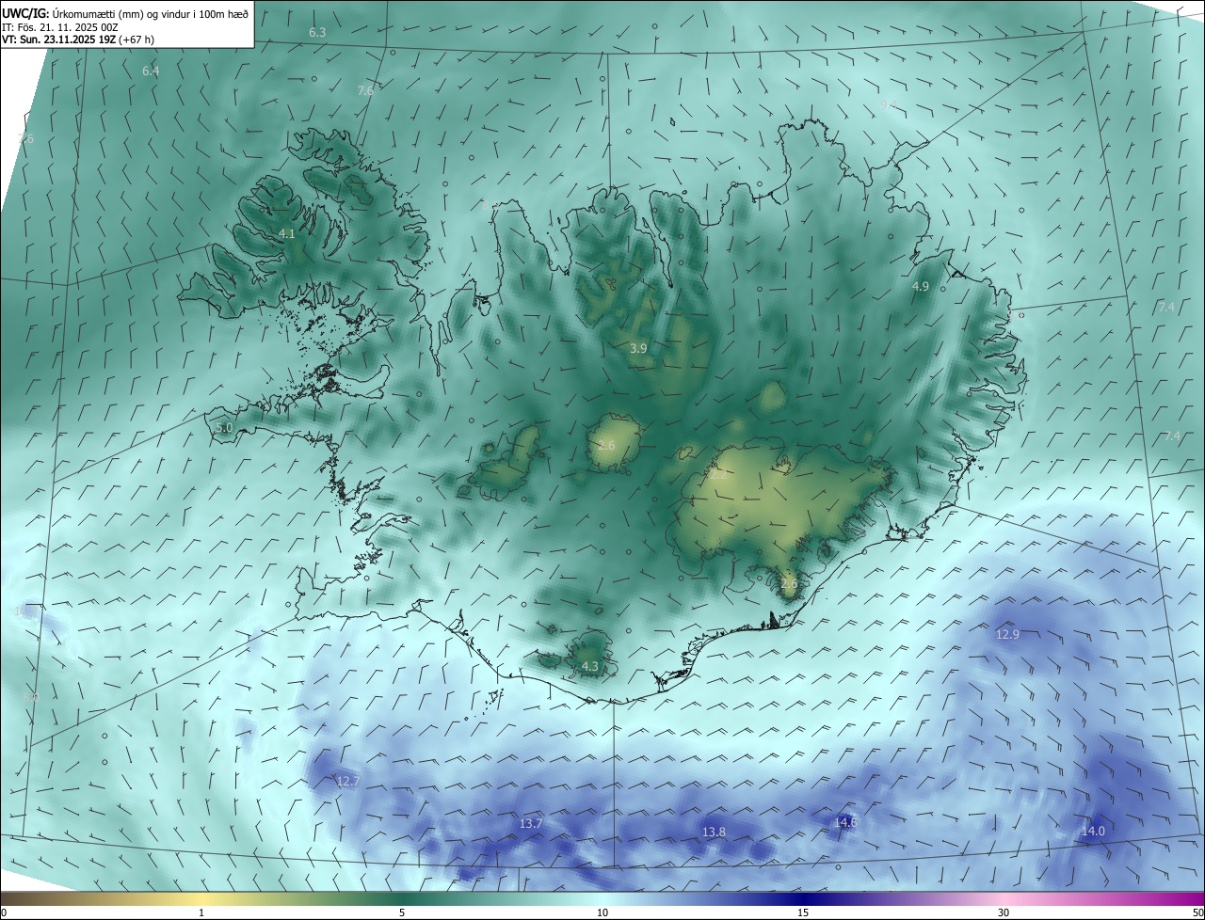Select the 'VT: Sun. 23.11.2025 19Z (+67 h)' line
The width and height of the screenshot is (1205, 920).
pos(78,40)
